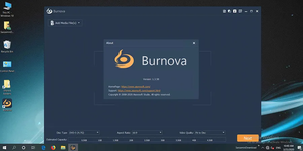
Task: Open network globe tray icon
Action: 268,148
